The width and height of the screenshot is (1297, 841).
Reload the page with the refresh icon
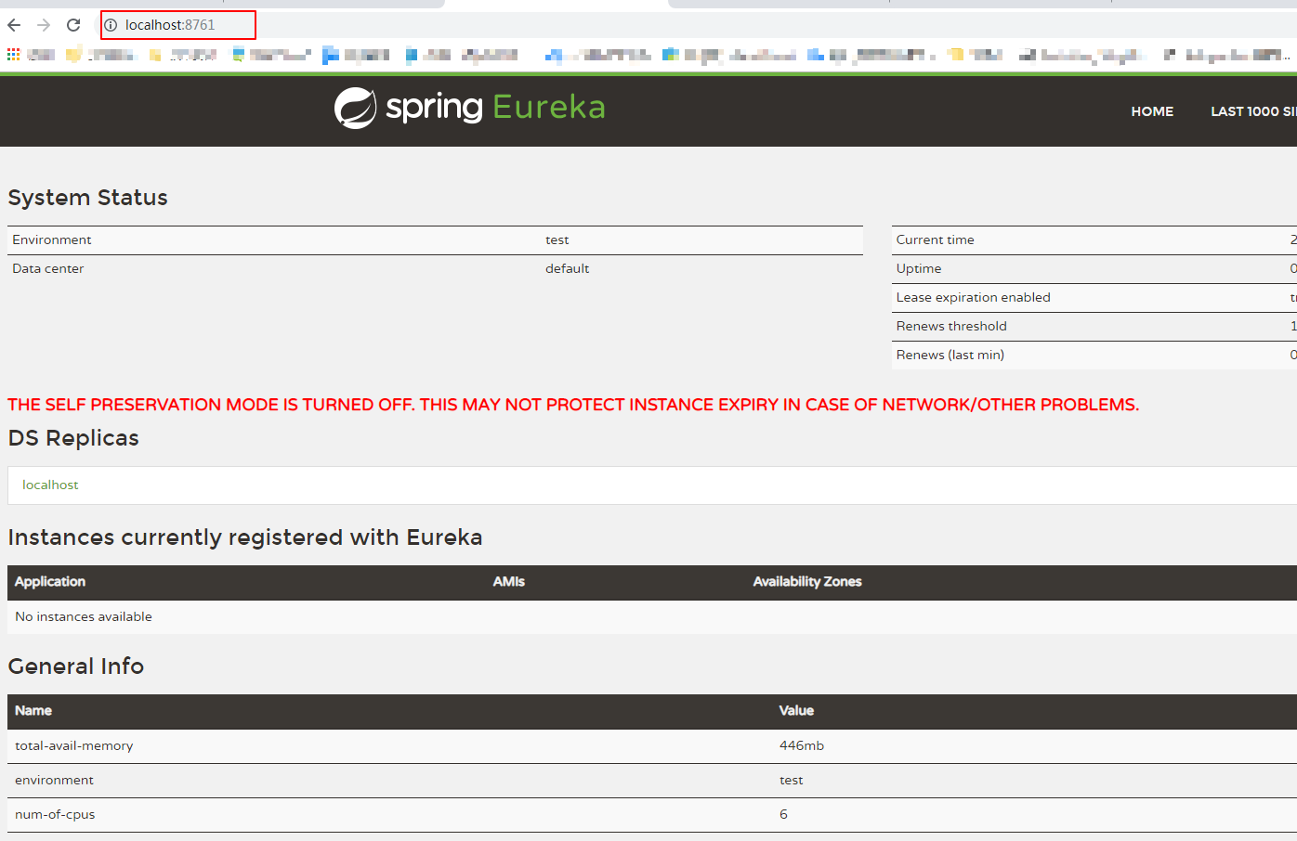(x=73, y=25)
